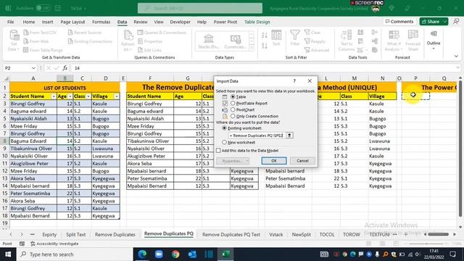The image size is (464, 261).
Task: Select the Currencies data type
Action: [x=236, y=41]
